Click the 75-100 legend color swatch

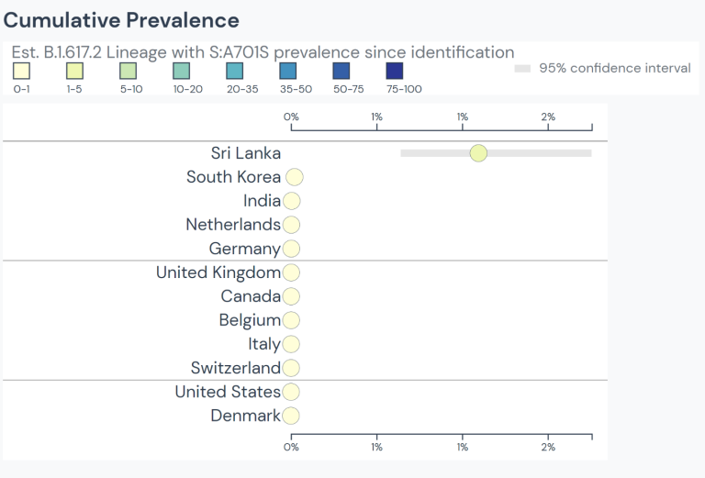(x=394, y=71)
